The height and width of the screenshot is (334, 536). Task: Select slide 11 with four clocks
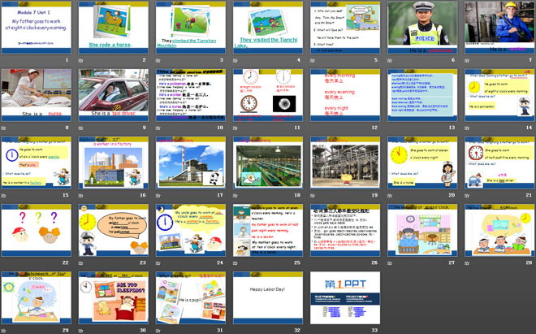point(268,95)
